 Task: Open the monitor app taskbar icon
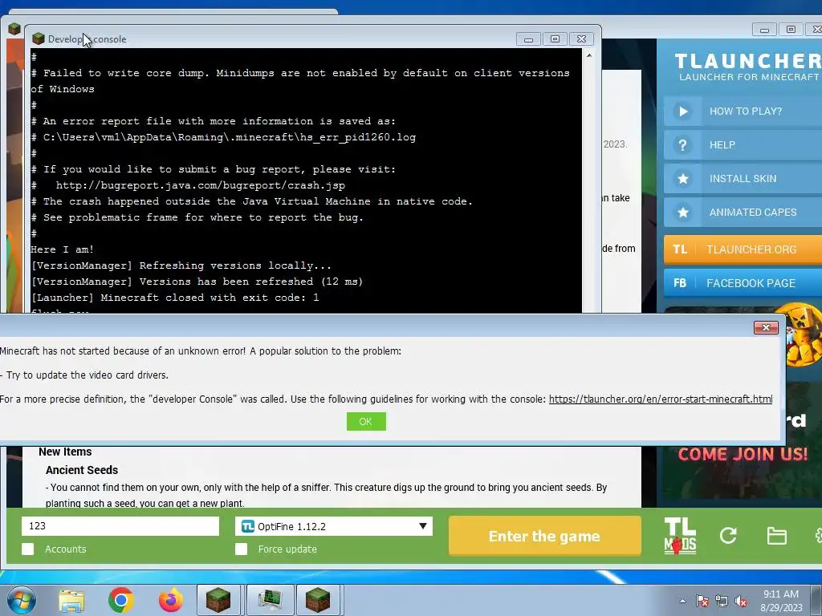tap(269, 600)
